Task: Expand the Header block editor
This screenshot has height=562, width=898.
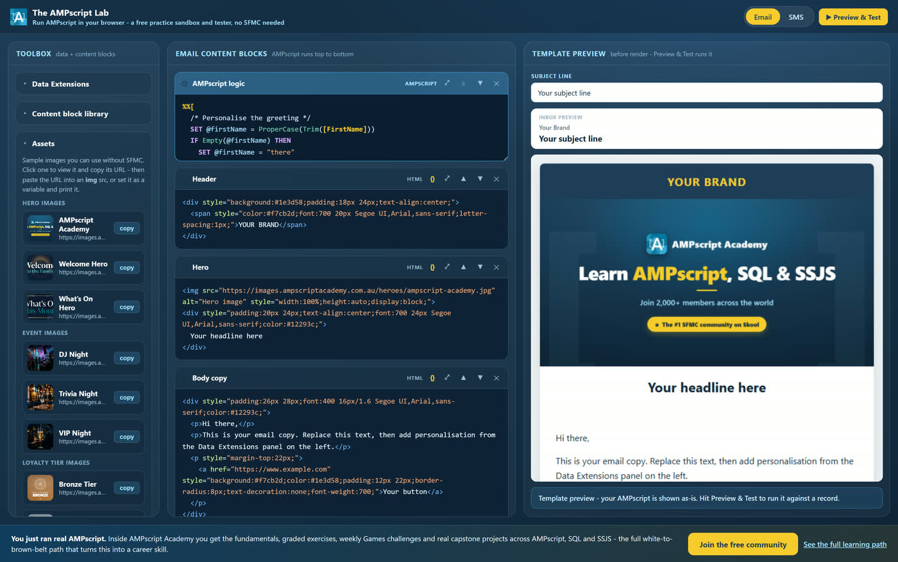Action: point(447,179)
